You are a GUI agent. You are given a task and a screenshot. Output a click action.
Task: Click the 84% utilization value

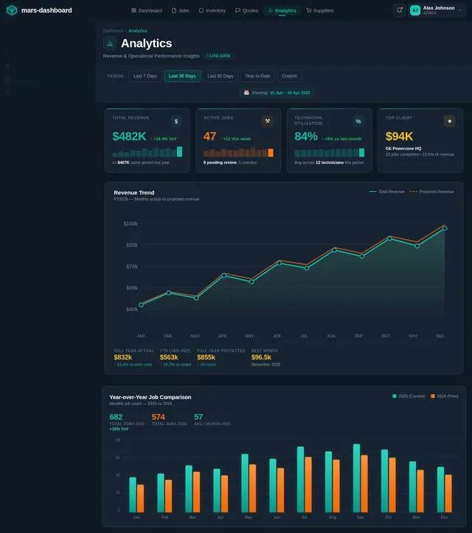pos(306,137)
